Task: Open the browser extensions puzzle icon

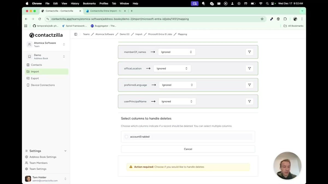Action: 285,19
